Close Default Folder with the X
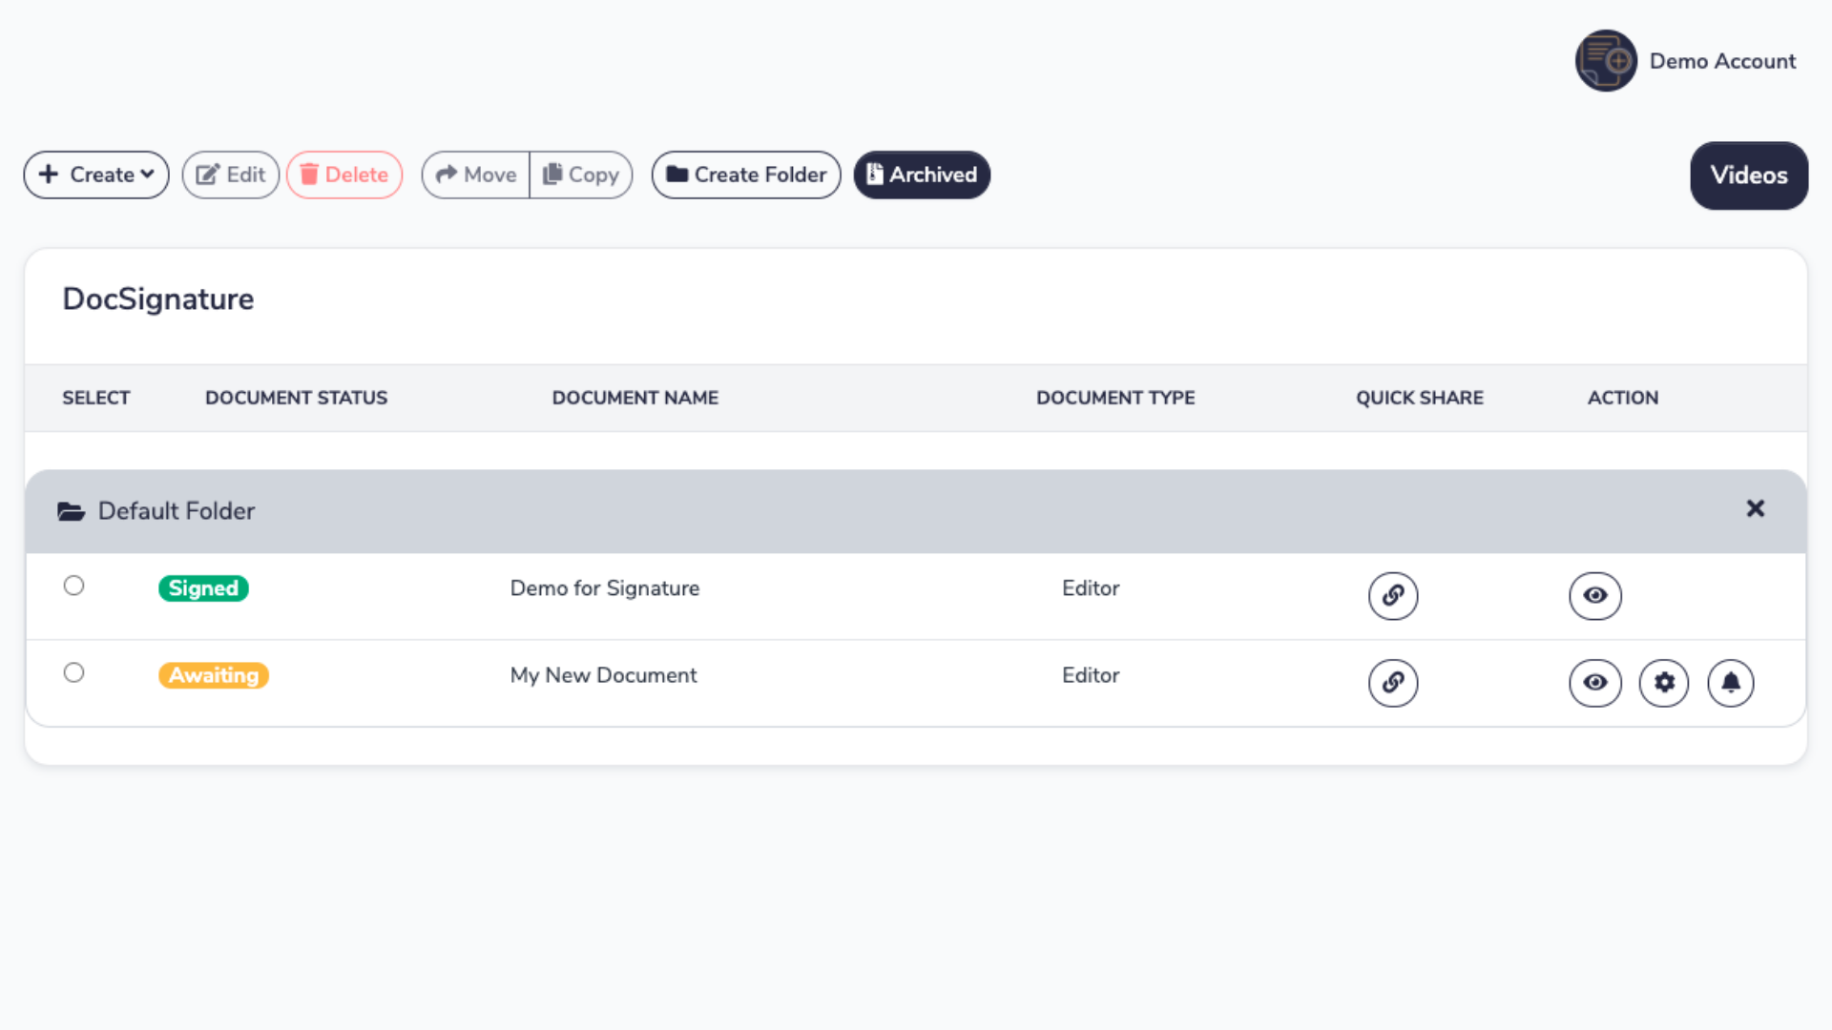Viewport: 1832px width, 1030px height. (x=1756, y=509)
